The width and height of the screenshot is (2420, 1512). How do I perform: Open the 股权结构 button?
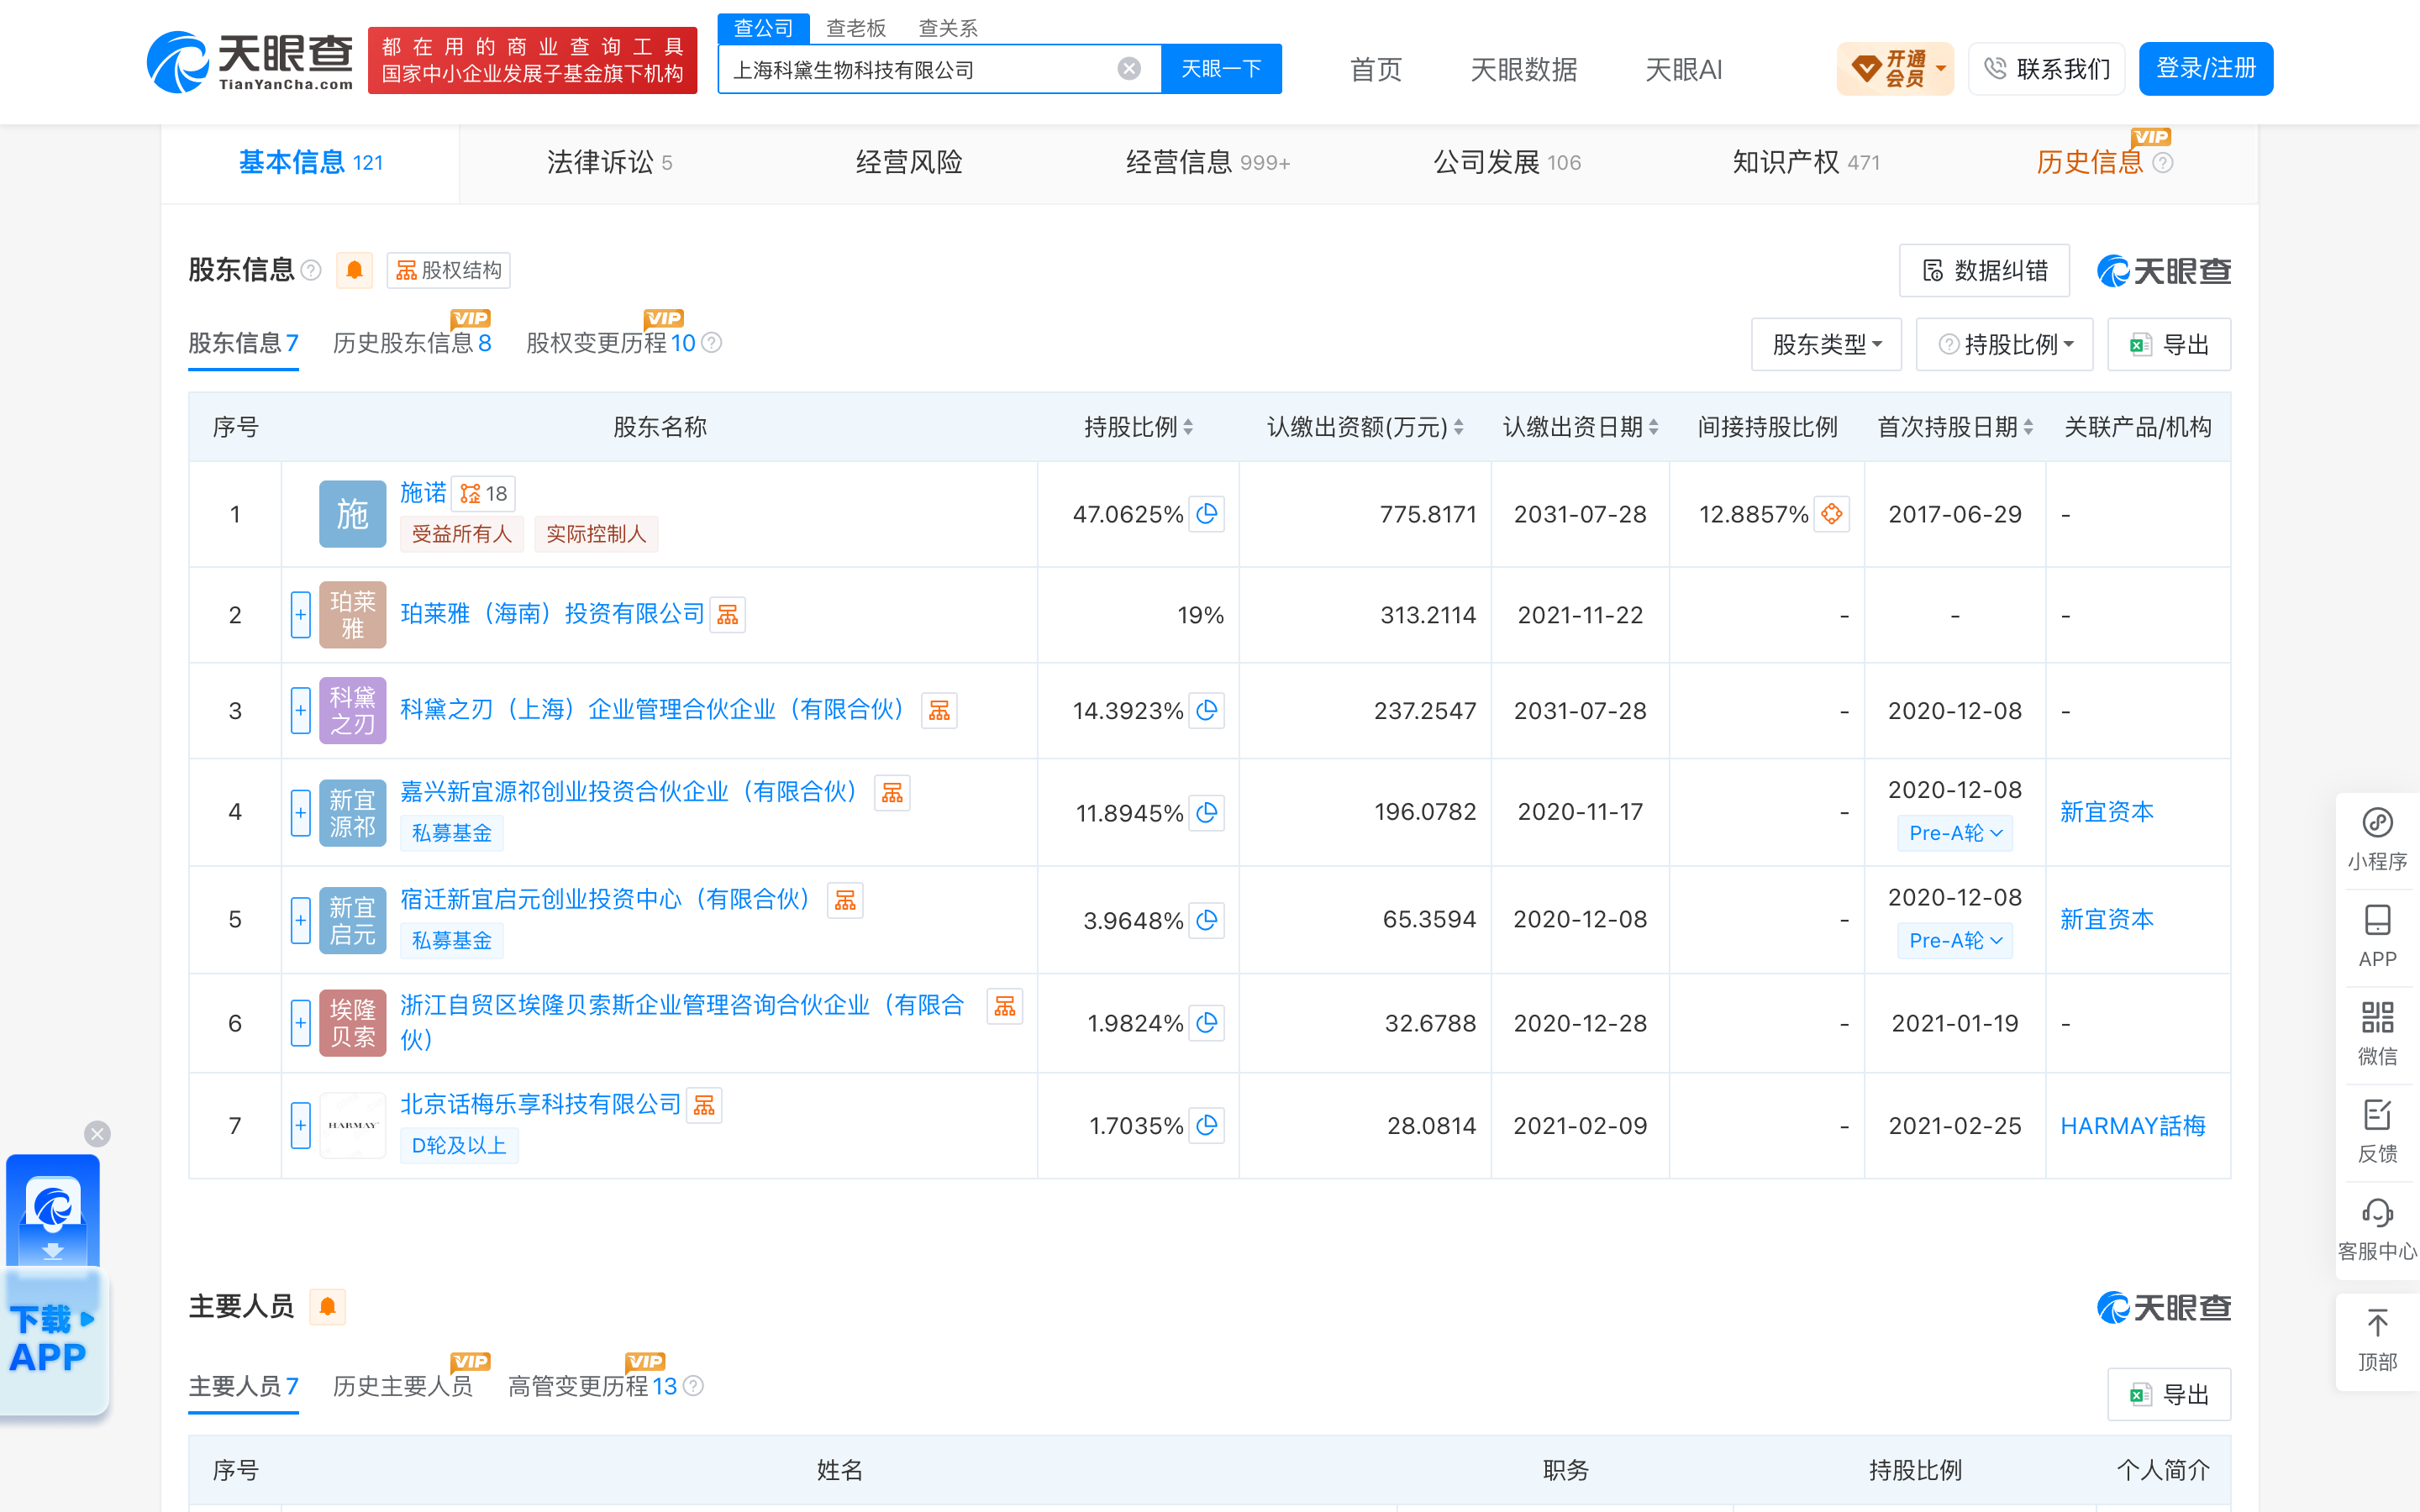(449, 270)
